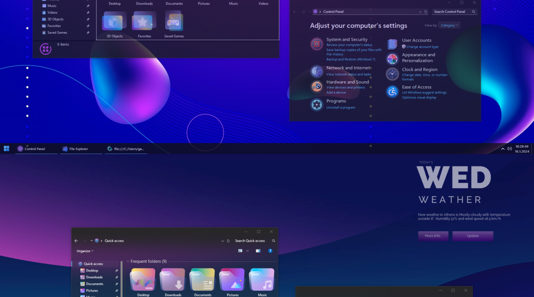Select the File Explorer taskbar item
534x297 pixels.
tap(79, 148)
